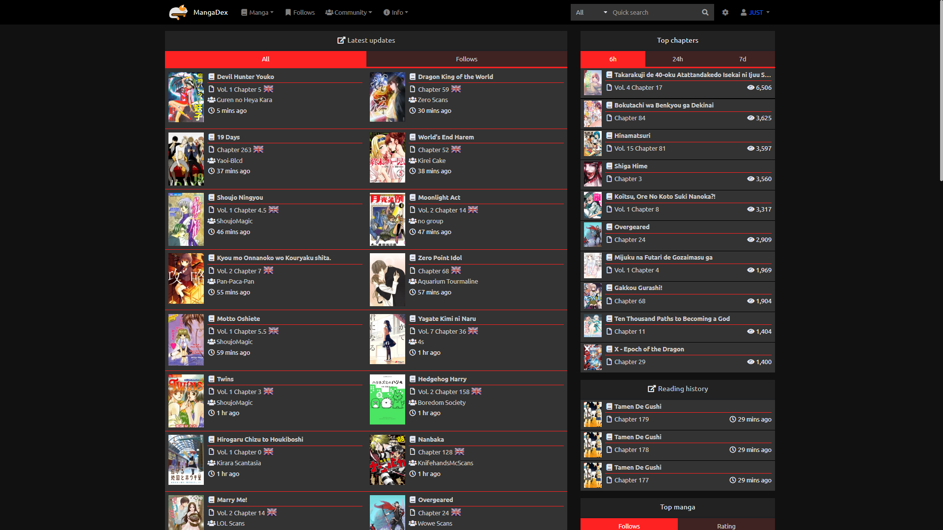Open the JUST user account dropdown
The width and height of the screenshot is (943, 530).
click(x=755, y=12)
